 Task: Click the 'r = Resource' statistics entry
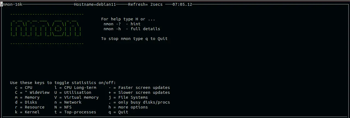coord(30,107)
